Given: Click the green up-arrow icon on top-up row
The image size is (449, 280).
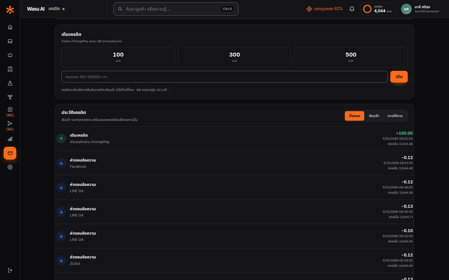Looking at the screenshot, I should [61, 139].
